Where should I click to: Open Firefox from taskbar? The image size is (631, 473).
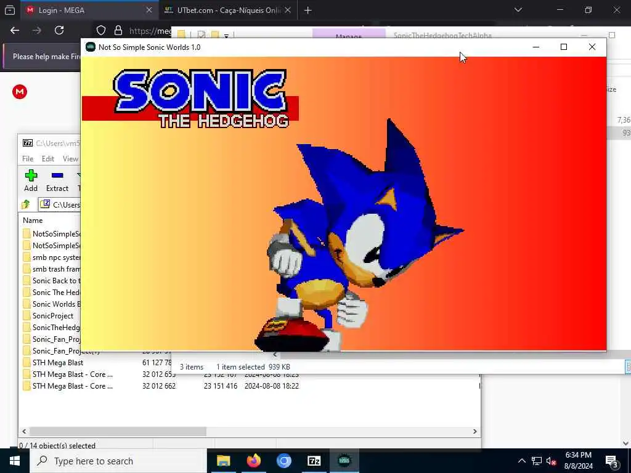[253, 461]
